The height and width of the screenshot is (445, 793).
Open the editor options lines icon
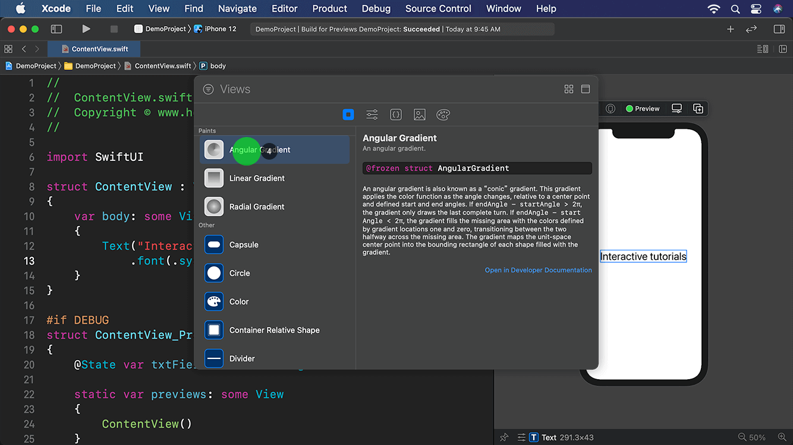[763, 49]
